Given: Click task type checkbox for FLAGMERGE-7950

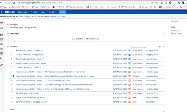Looking at the screenshot, I should 129,51.
